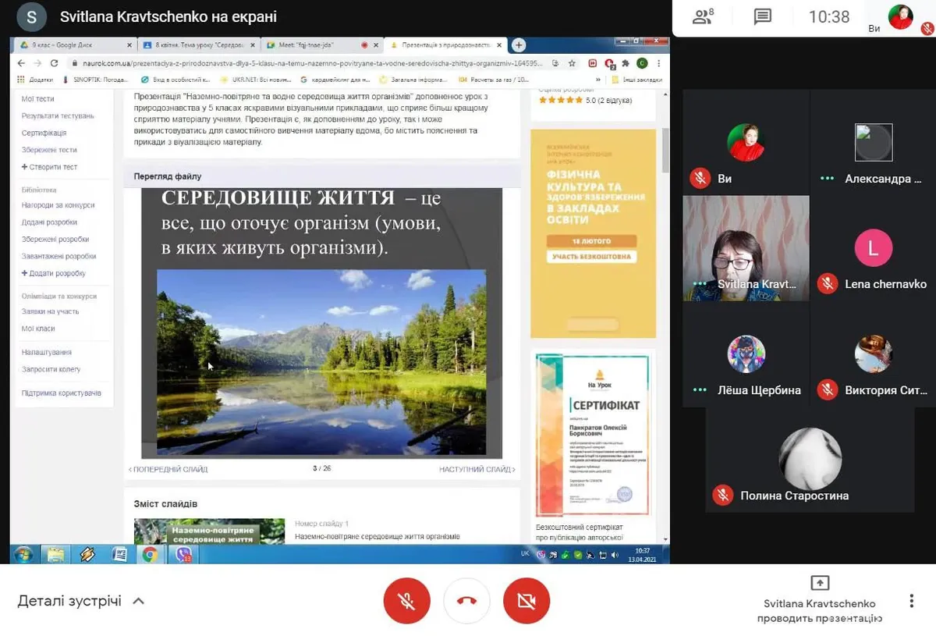Click the Chrome profile avatar icon
This screenshot has width=936, height=636.
[642, 63]
